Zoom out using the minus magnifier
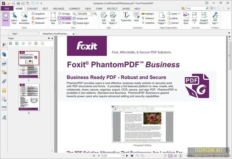Screen dimensions: 232x159 click(x=74, y=14)
